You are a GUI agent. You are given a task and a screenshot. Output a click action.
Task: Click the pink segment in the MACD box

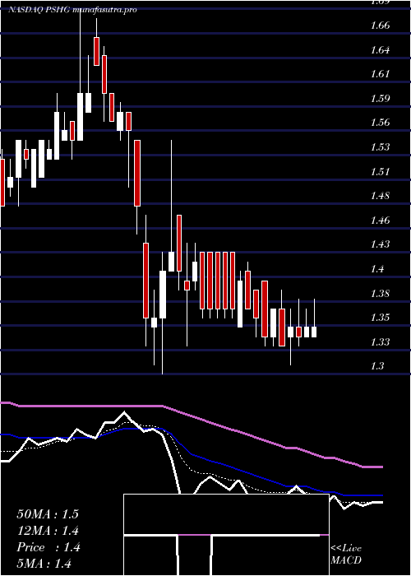195,535
